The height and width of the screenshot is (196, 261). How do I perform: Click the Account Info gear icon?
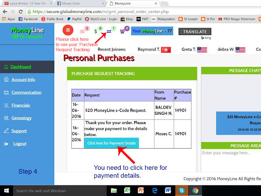(x=6, y=79)
